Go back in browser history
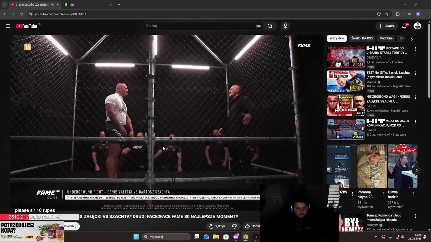431x242 pixels. [x=5, y=14]
